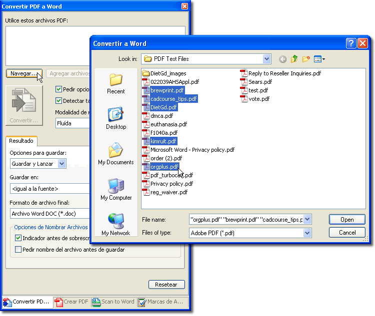The height and width of the screenshot is (316, 375).
Task: Click the dialog Help question-mark button
Action: point(351,43)
